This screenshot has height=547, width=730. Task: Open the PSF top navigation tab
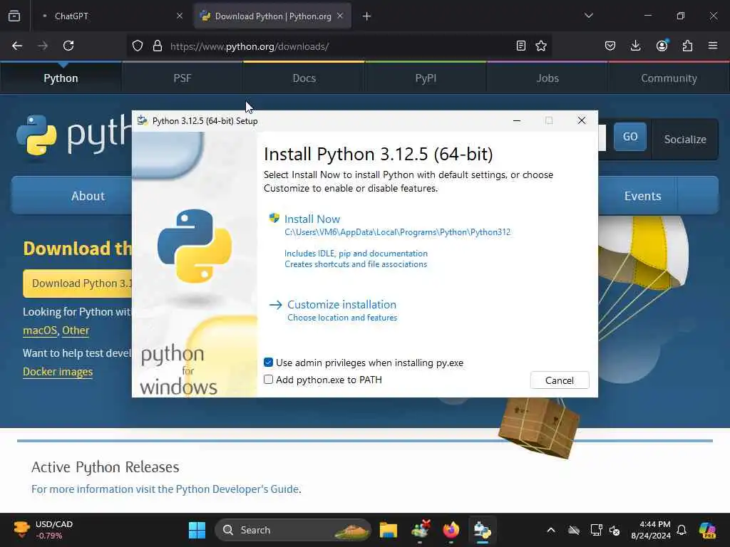182,78
